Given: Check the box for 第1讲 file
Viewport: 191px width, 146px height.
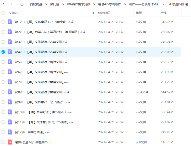Looking at the screenshot, I should [x=3, y=22].
